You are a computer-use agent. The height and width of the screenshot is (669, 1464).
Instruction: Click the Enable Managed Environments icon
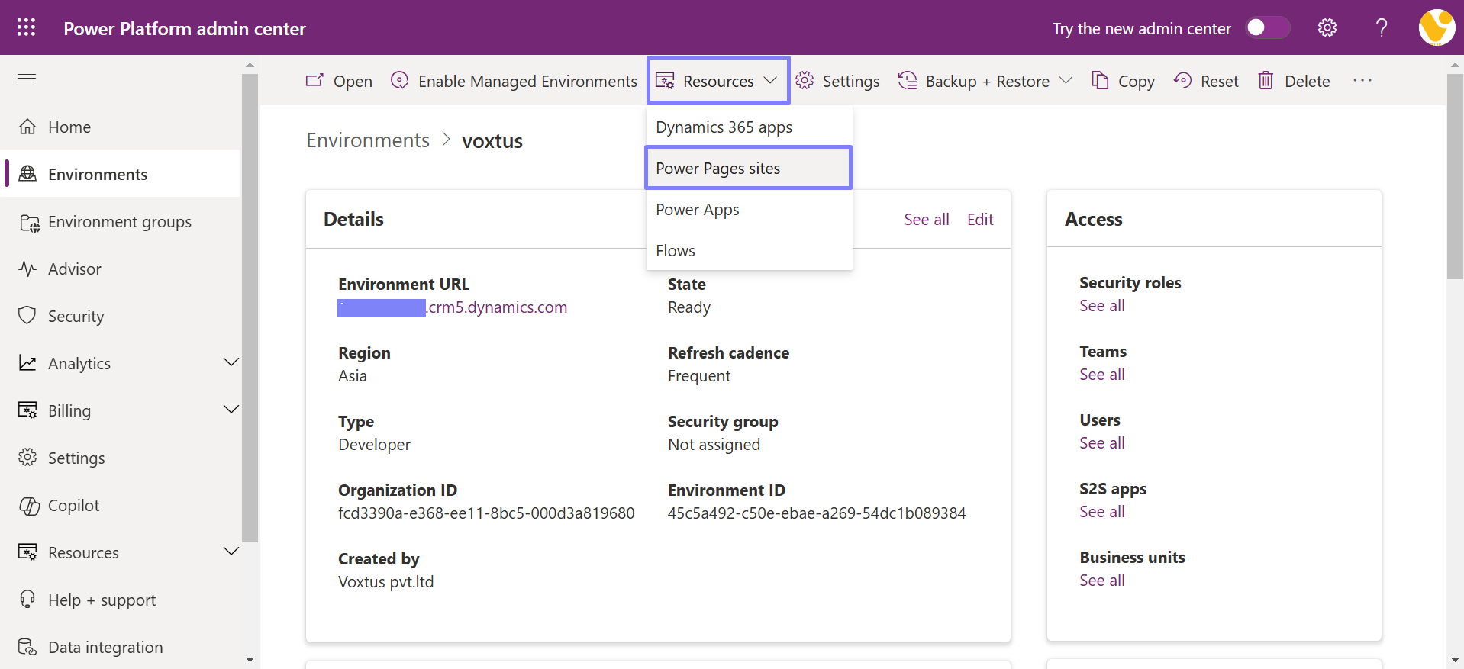click(400, 80)
